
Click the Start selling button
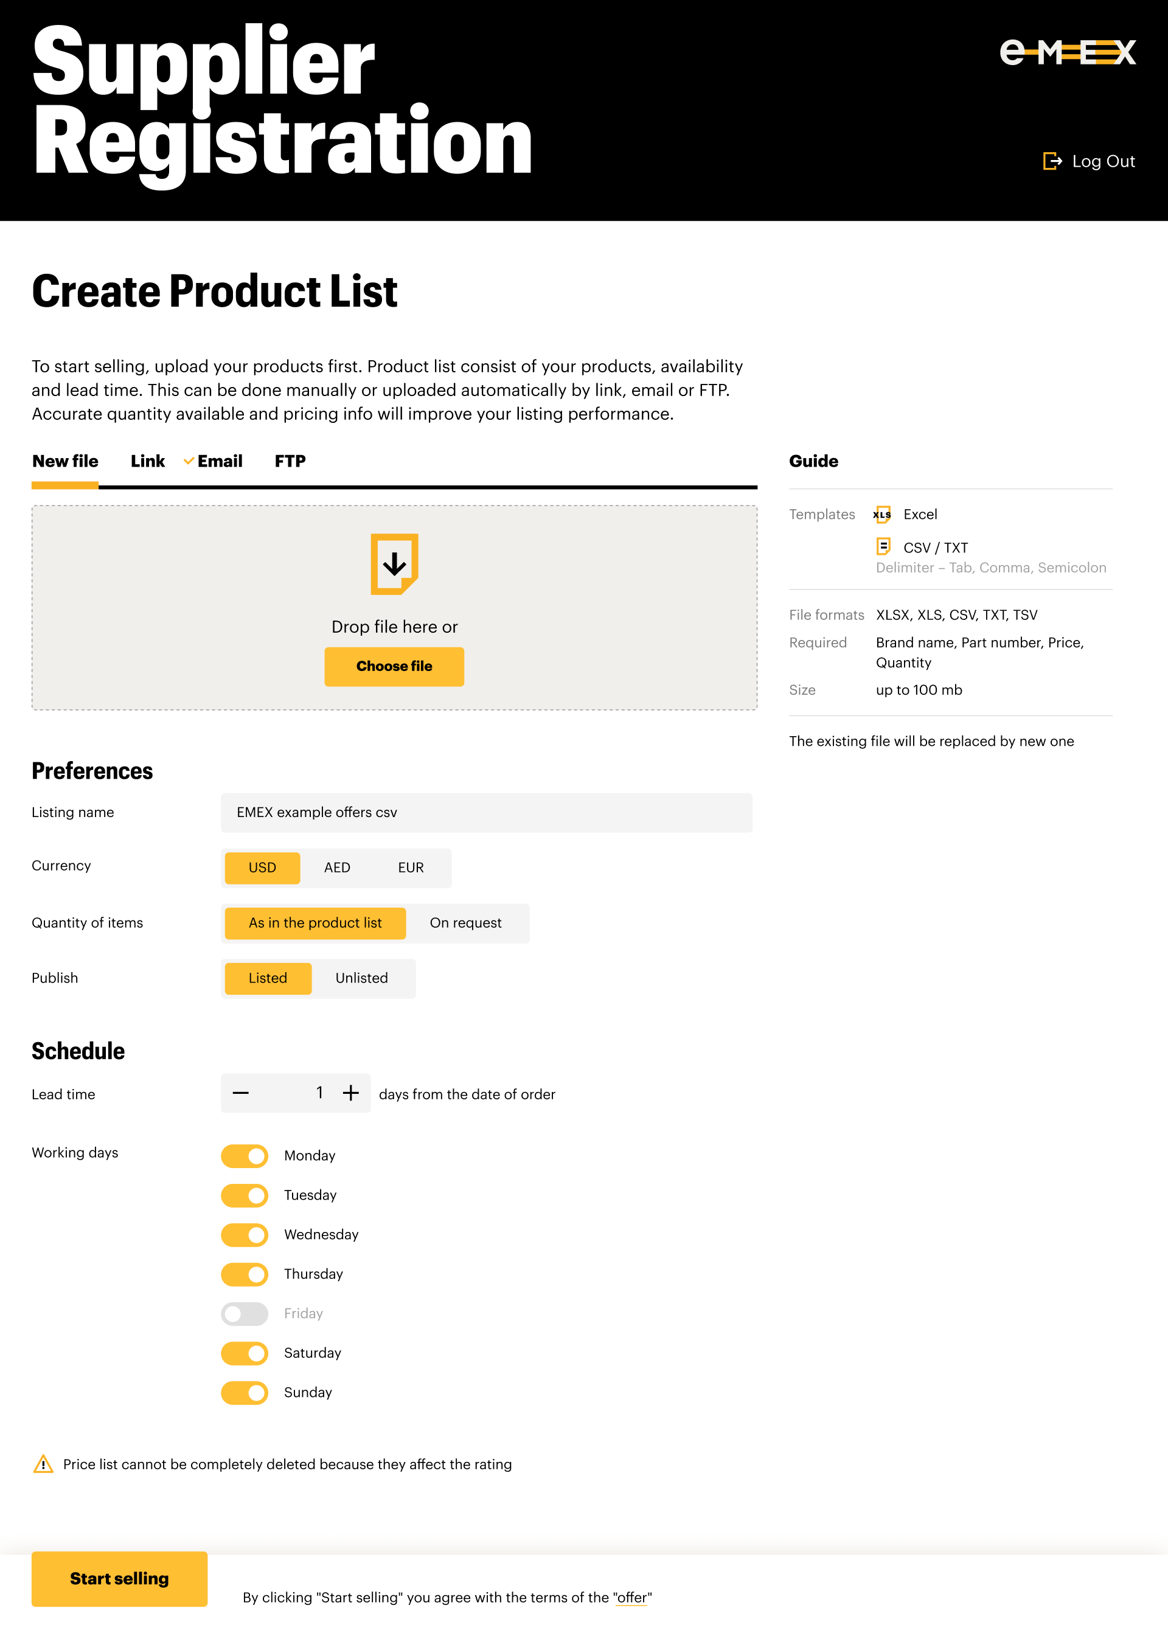click(x=119, y=1579)
